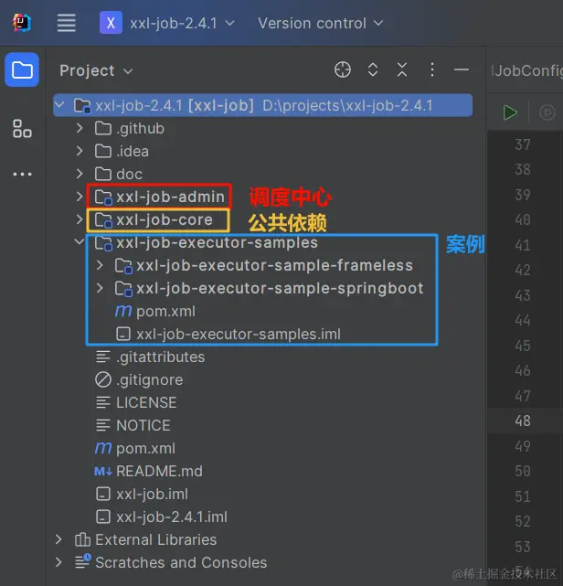The height and width of the screenshot is (586, 563).
Task: Select the .gitignore file
Action: click(139, 380)
